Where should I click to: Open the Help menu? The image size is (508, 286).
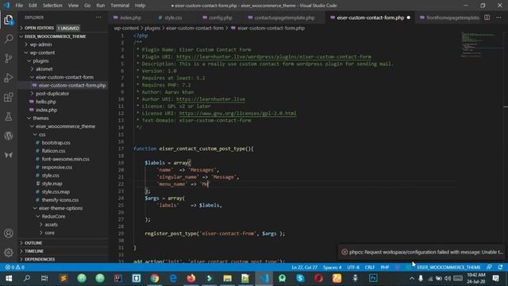pyautogui.click(x=140, y=6)
